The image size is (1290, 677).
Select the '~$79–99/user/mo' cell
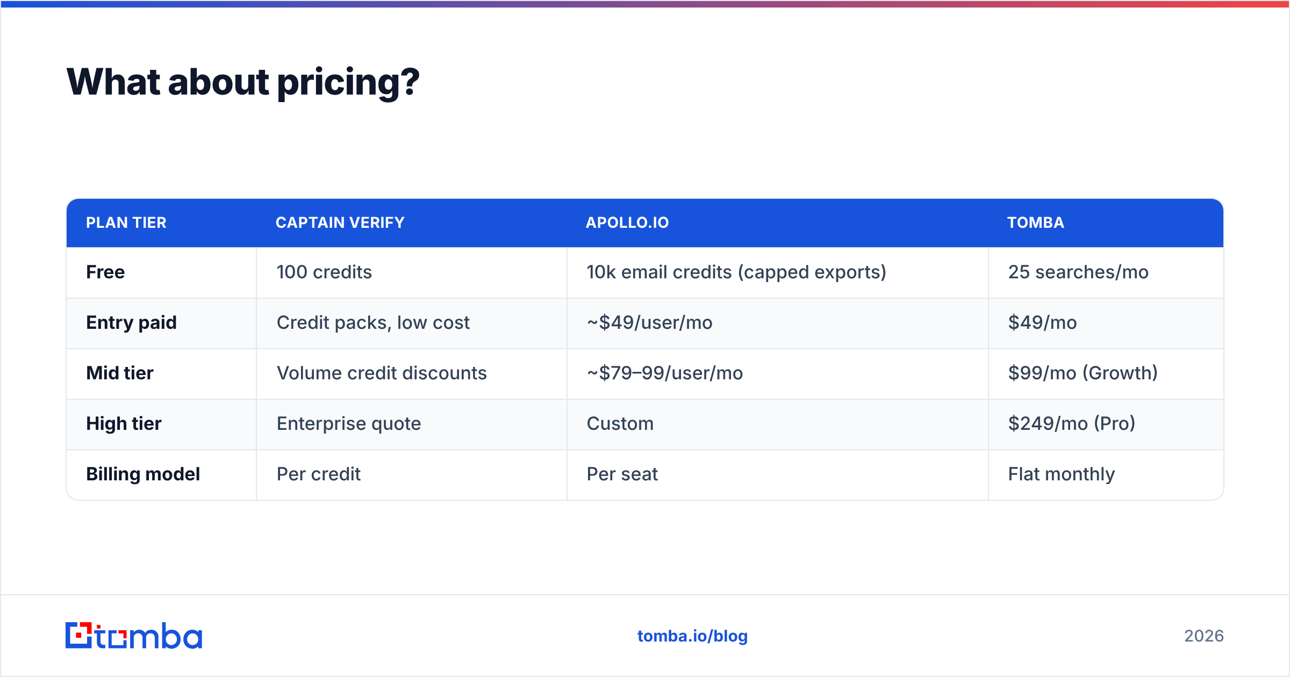tap(778, 373)
